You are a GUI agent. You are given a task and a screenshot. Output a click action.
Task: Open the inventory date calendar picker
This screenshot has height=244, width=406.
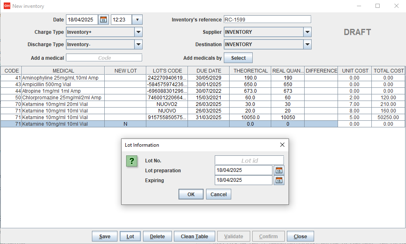[x=103, y=20]
